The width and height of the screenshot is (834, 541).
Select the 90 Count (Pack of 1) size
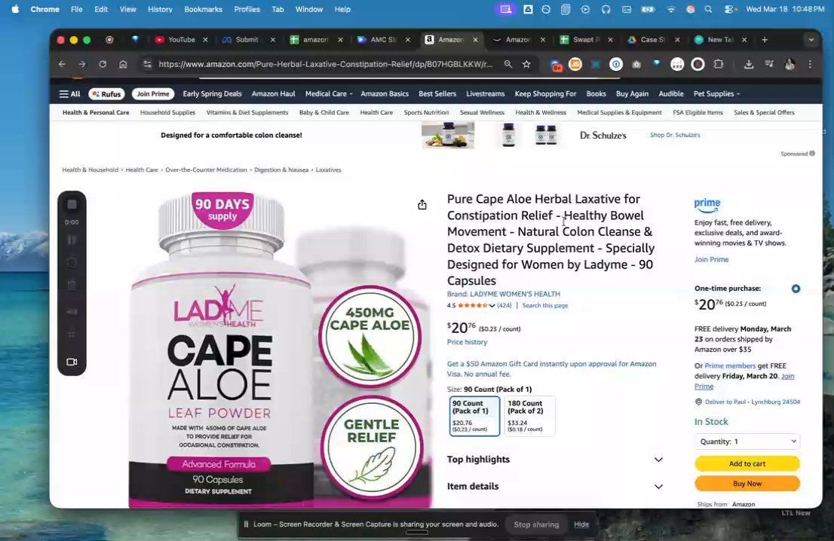[x=474, y=416]
